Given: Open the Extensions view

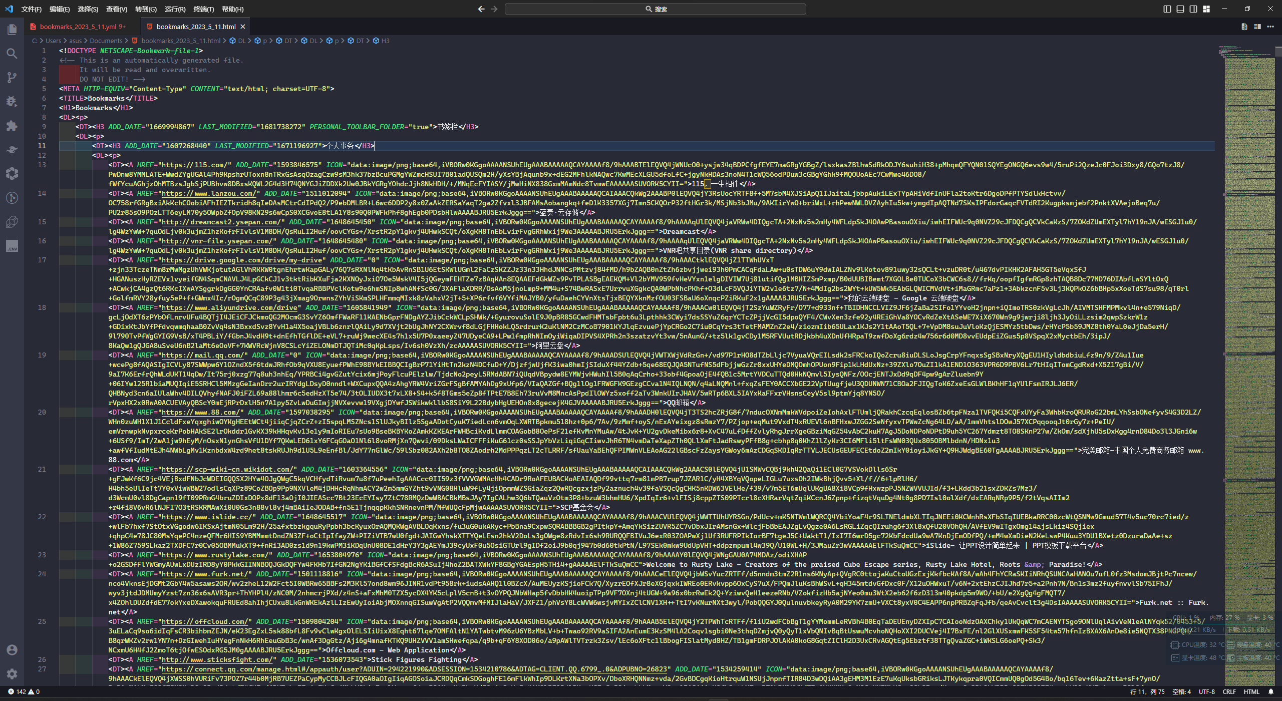Looking at the screenshot, I should [x=12, y=126].
